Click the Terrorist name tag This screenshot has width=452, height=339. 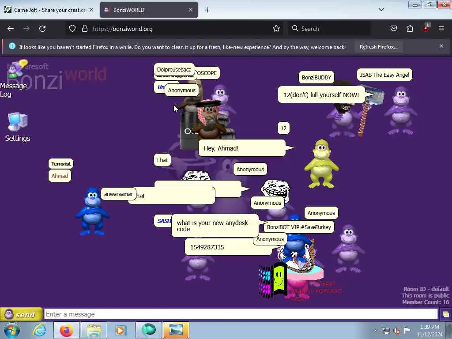(61, 164)
